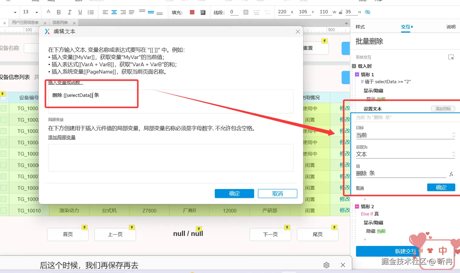The width and height of the screenshot is (460, 273).
Task: Click the 尾页 pagination button
Action: [x=318, y=234]
